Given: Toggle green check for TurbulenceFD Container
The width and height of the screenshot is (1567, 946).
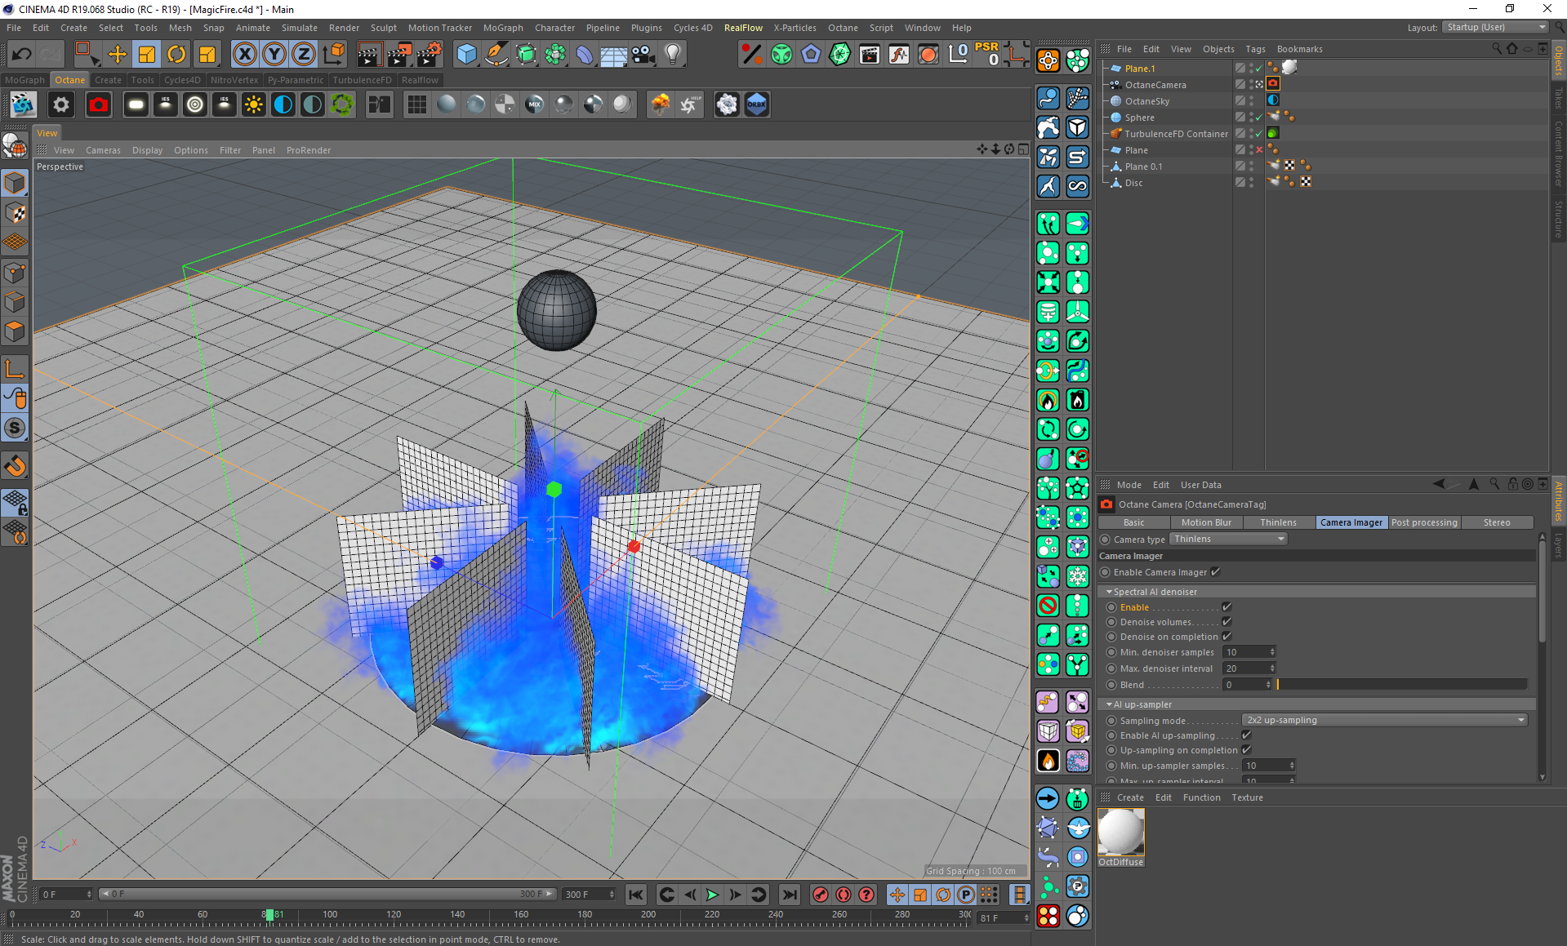Looking at the screenshot, I should [x=1259, y=134].
